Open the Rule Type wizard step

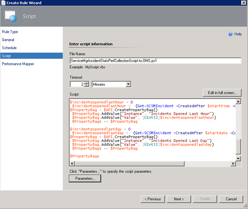(10, 32)
